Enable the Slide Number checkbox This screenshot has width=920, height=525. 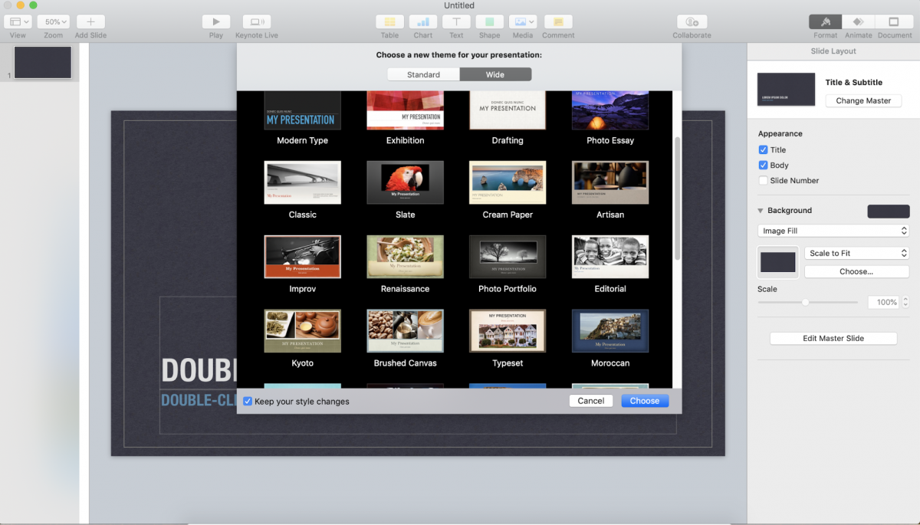(x=763, y=181)
